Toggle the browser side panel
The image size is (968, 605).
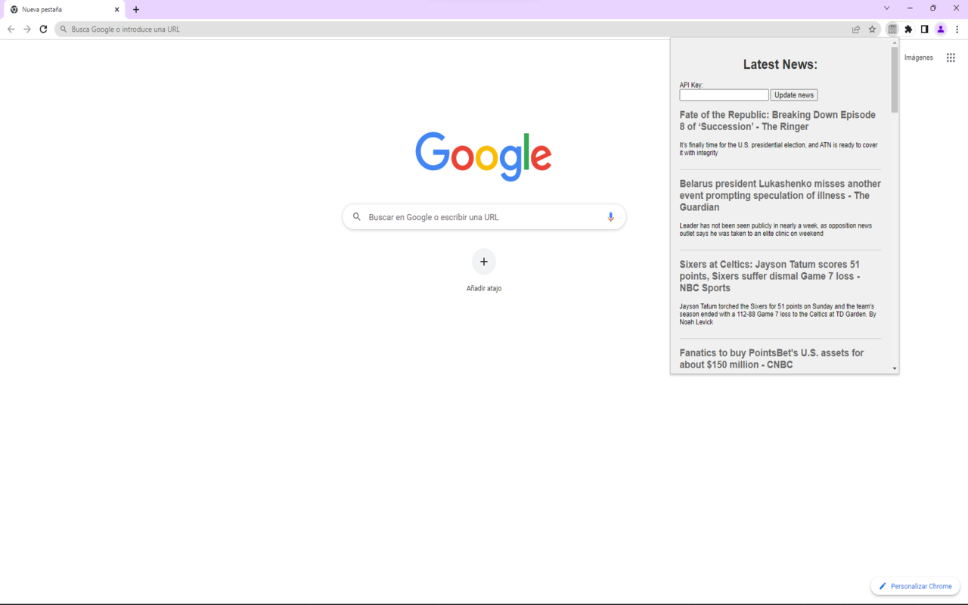pyautogui.click(x=924, y=29)
